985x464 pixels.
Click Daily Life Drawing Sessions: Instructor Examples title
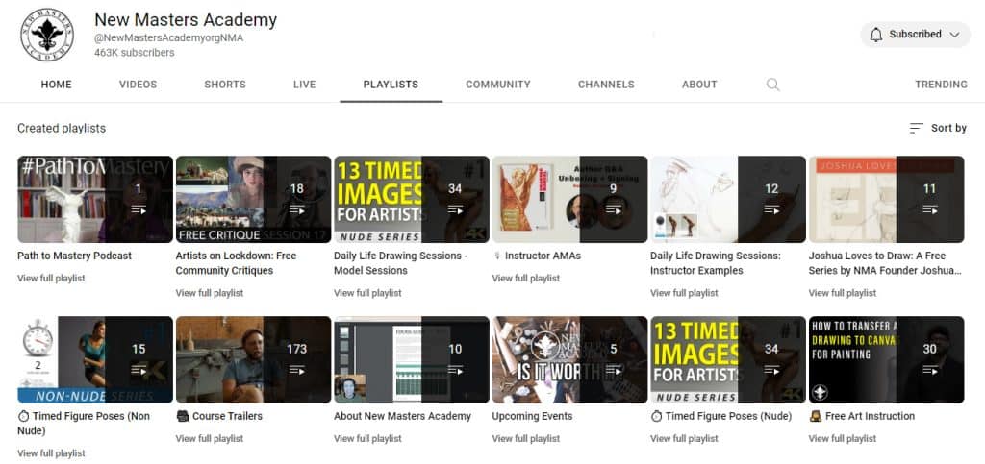pos(716,263)
